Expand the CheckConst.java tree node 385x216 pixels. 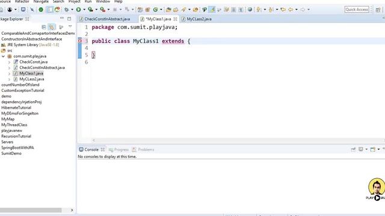click(10, 62)
